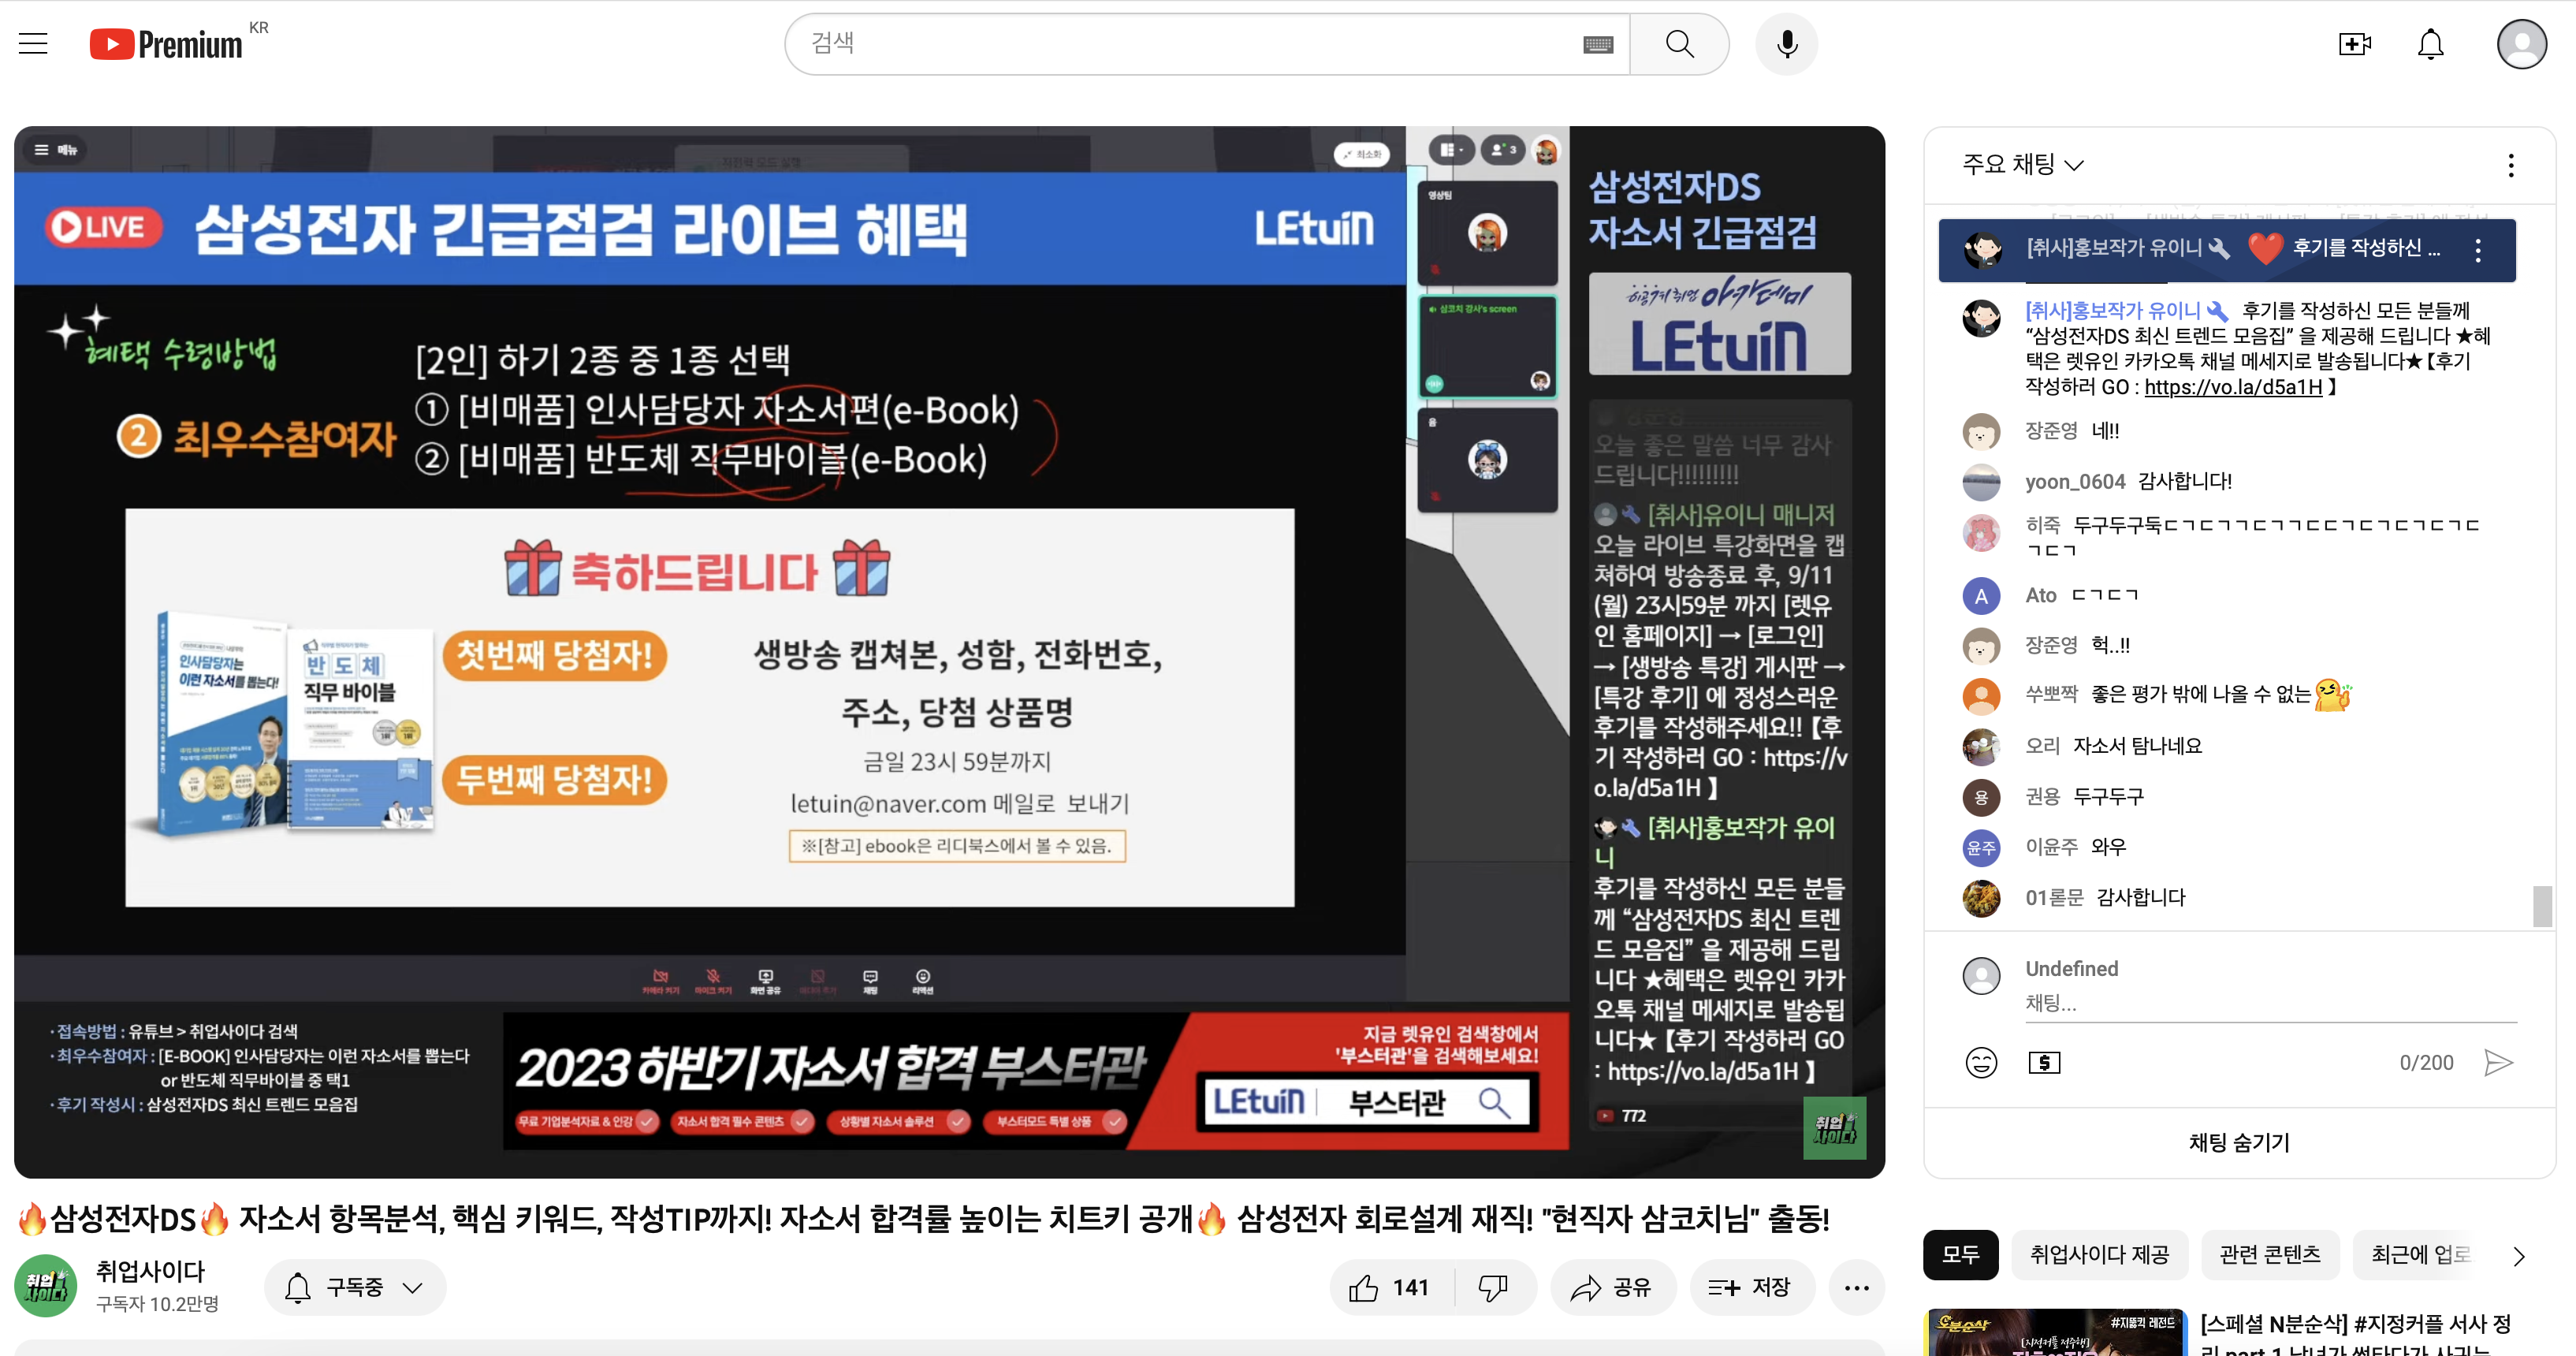The height and width of the screenshot is (1356, 2576).
Task: Click the pinned 후기를 작성하신 message banner
Action: tap(2226, 250)
